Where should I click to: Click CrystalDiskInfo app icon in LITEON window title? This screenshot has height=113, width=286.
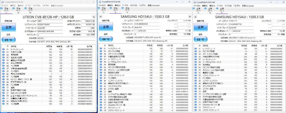tap(2, 2)
